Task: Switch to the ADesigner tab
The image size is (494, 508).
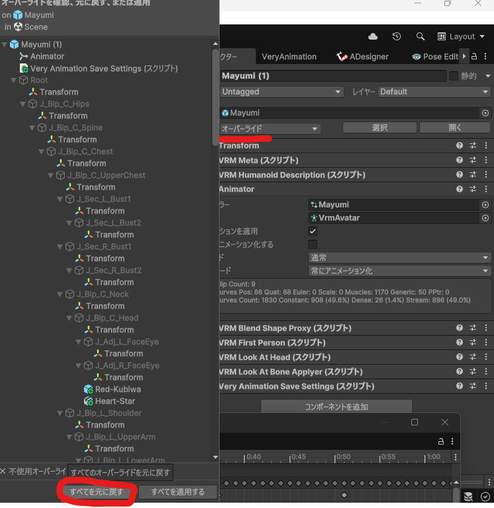Action: click(363, 57)
